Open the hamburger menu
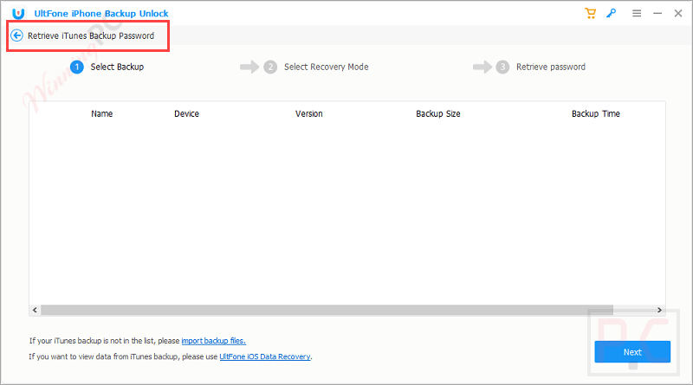 click(637, 13)
